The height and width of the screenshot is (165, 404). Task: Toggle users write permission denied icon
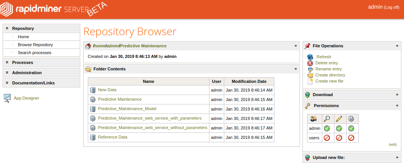tap(339, 138)
